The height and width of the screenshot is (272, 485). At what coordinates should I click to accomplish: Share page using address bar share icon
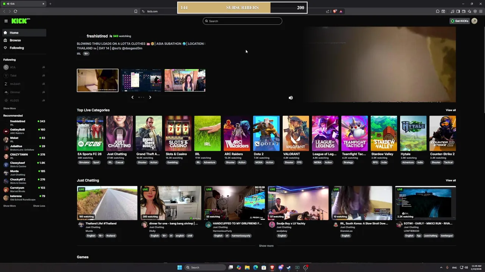point(328,11)
